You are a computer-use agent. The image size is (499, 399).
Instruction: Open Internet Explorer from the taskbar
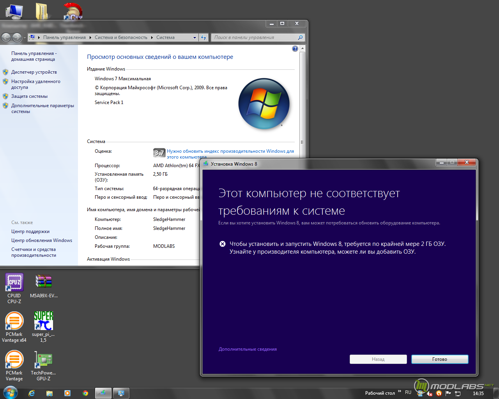click(32, 393)
